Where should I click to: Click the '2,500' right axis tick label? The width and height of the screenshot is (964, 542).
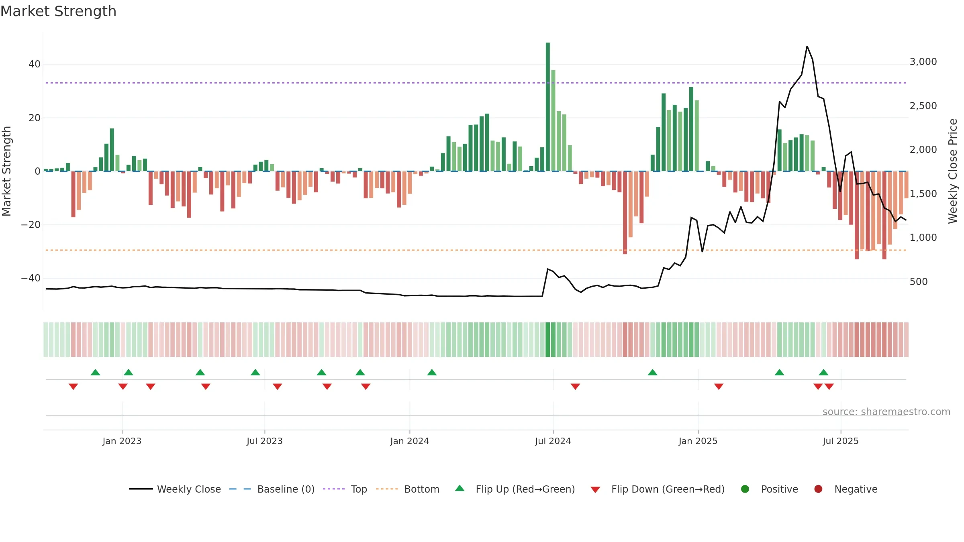[923, 106]
